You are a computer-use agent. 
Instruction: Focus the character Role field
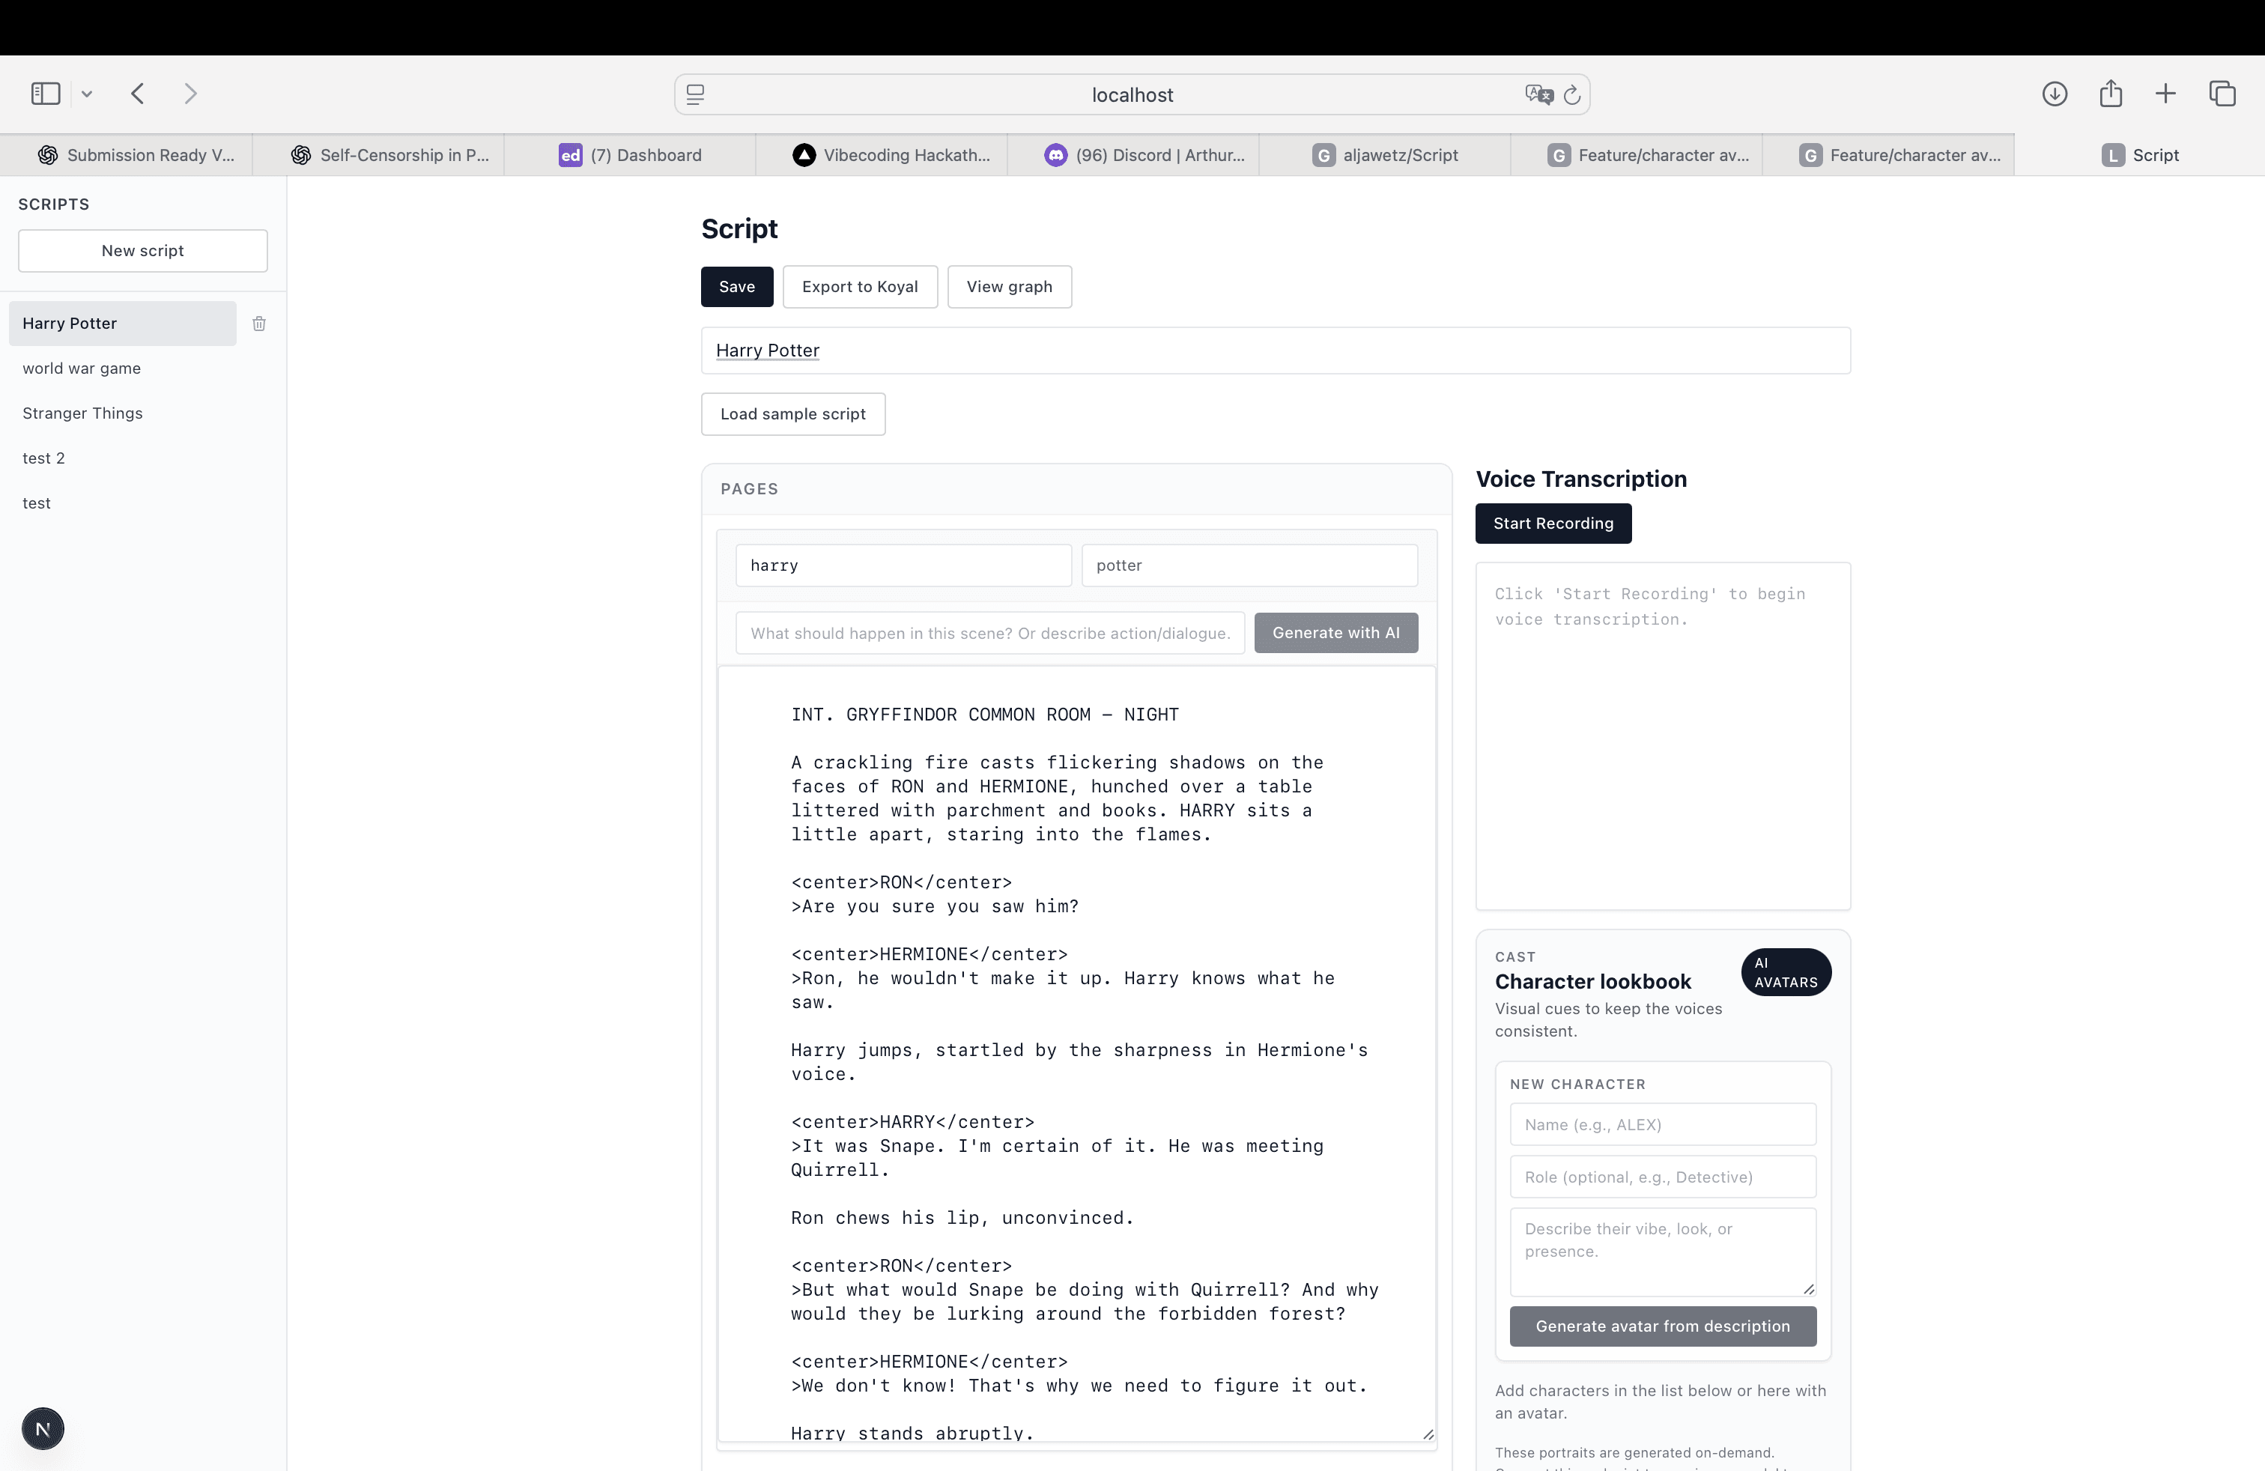(1663, 1177)
